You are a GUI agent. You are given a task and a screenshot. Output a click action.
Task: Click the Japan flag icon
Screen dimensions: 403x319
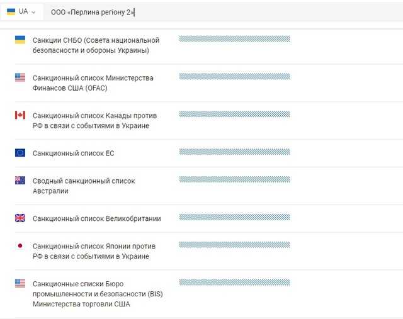pos(20,246)
